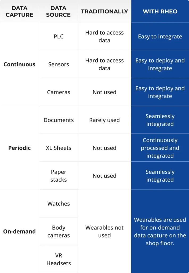Click the Watches cell

click(58, 204)
